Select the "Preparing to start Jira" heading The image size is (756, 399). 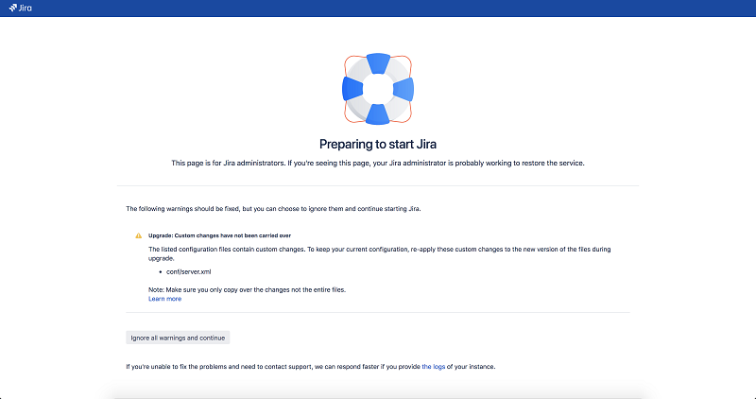(x=377, y=144)
